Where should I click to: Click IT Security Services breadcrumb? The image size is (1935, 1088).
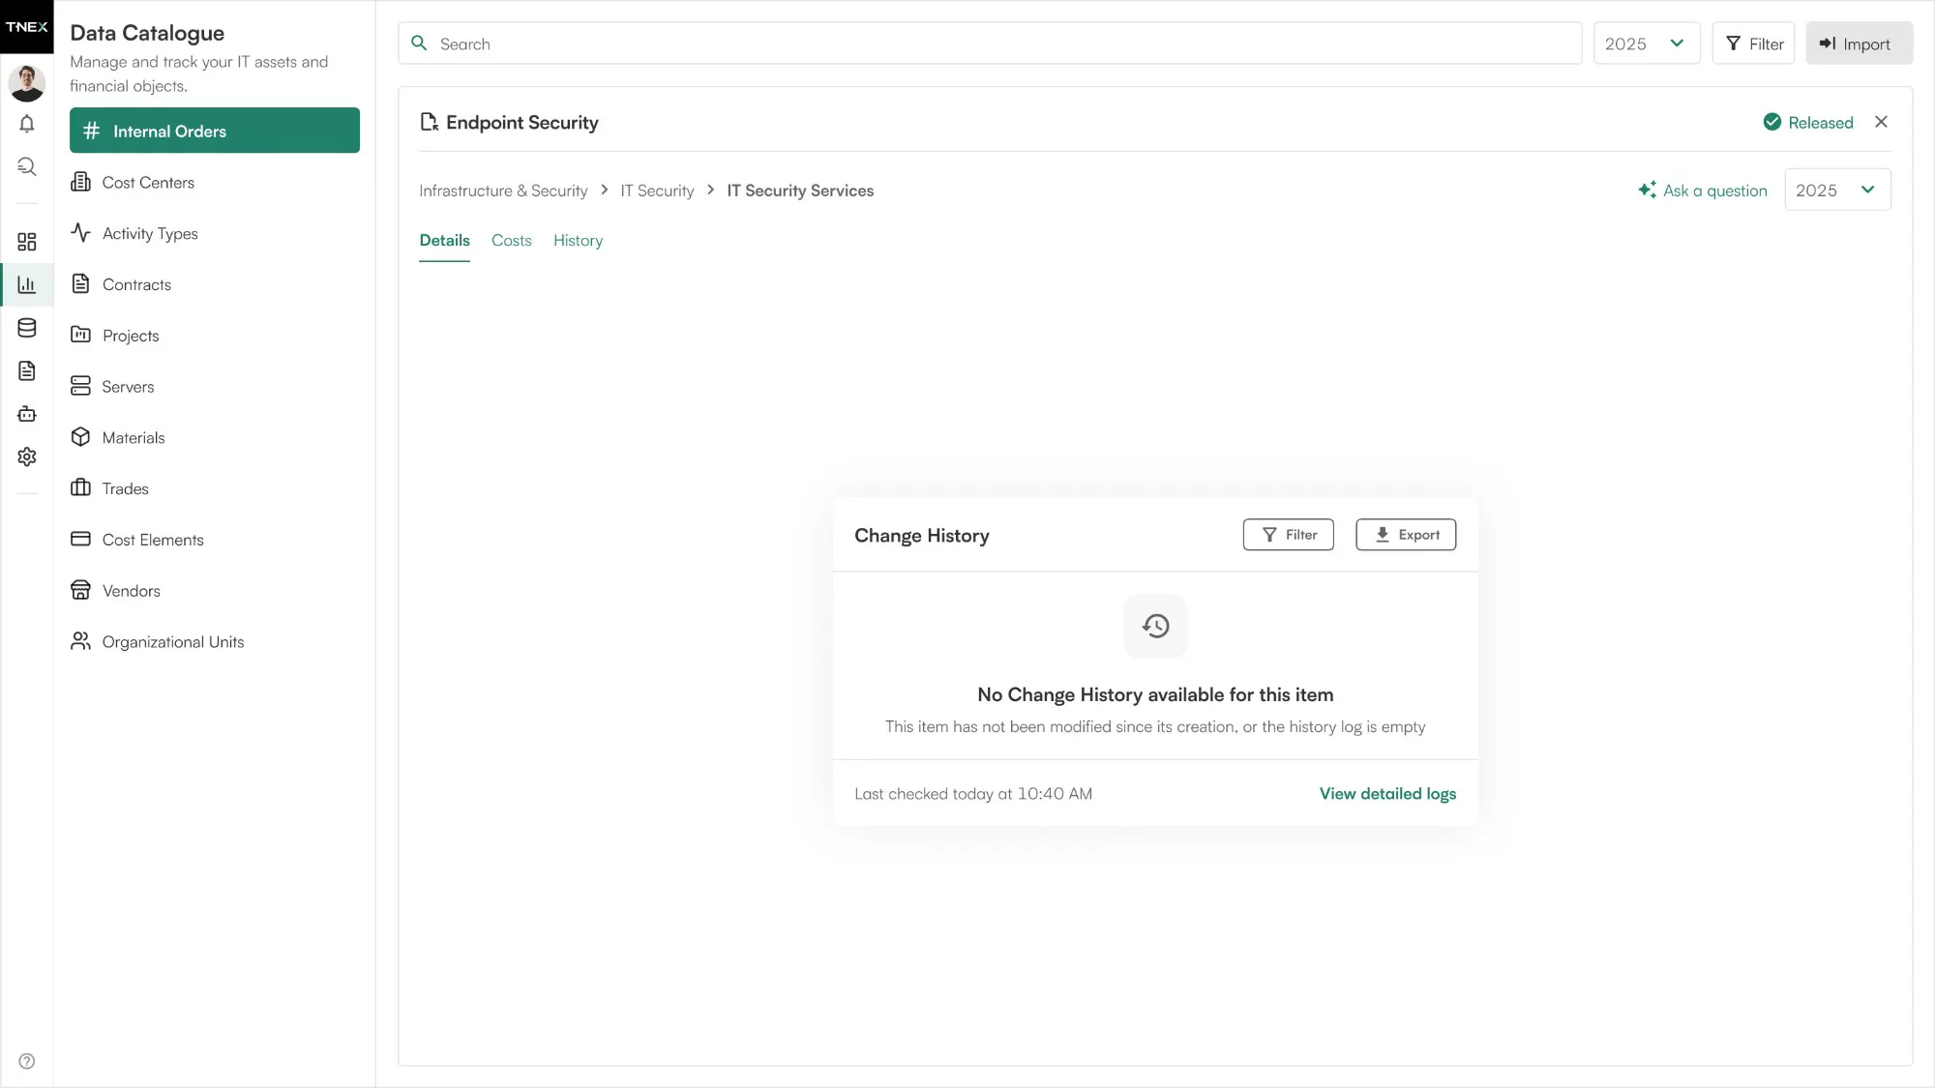pyautogui.click(x=800, y=191)
